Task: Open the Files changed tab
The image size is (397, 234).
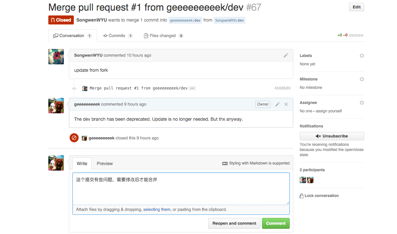Action: 163,36
